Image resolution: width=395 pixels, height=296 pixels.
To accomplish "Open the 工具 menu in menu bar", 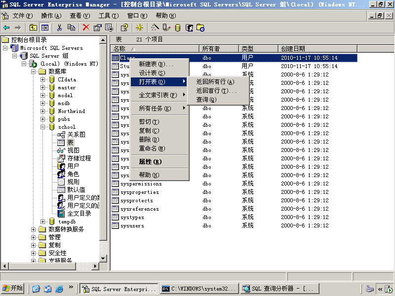I will 109,16.
